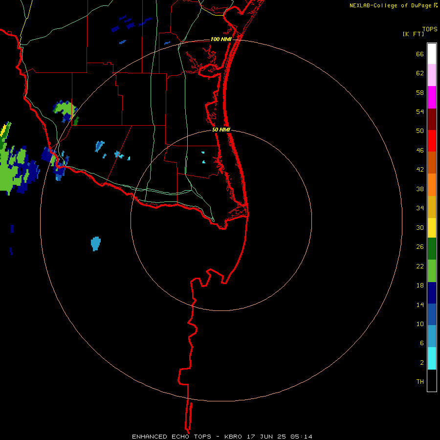Image resolution: width=440 pixels, height=440 pixels.
Task: Click the 30 legend value
Action: point(420,227)
